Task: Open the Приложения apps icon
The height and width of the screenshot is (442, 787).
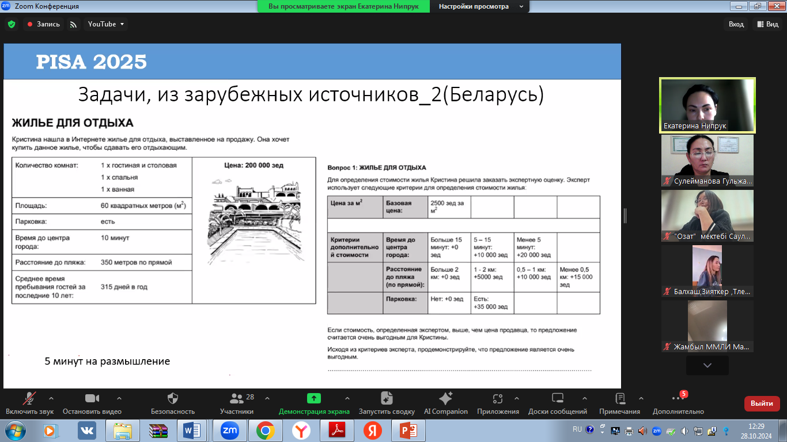Action: [x=498, y=399]
